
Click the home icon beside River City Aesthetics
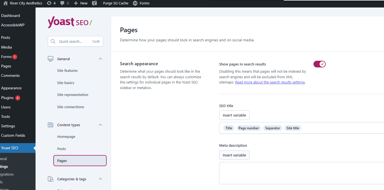tap(5, 3)
